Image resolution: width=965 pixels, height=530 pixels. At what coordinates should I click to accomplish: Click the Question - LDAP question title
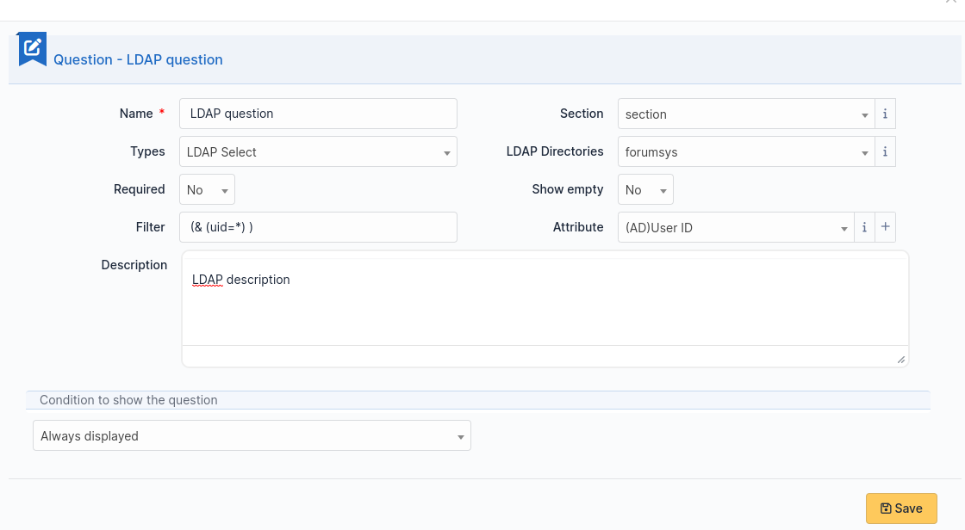tap(137, 59)
